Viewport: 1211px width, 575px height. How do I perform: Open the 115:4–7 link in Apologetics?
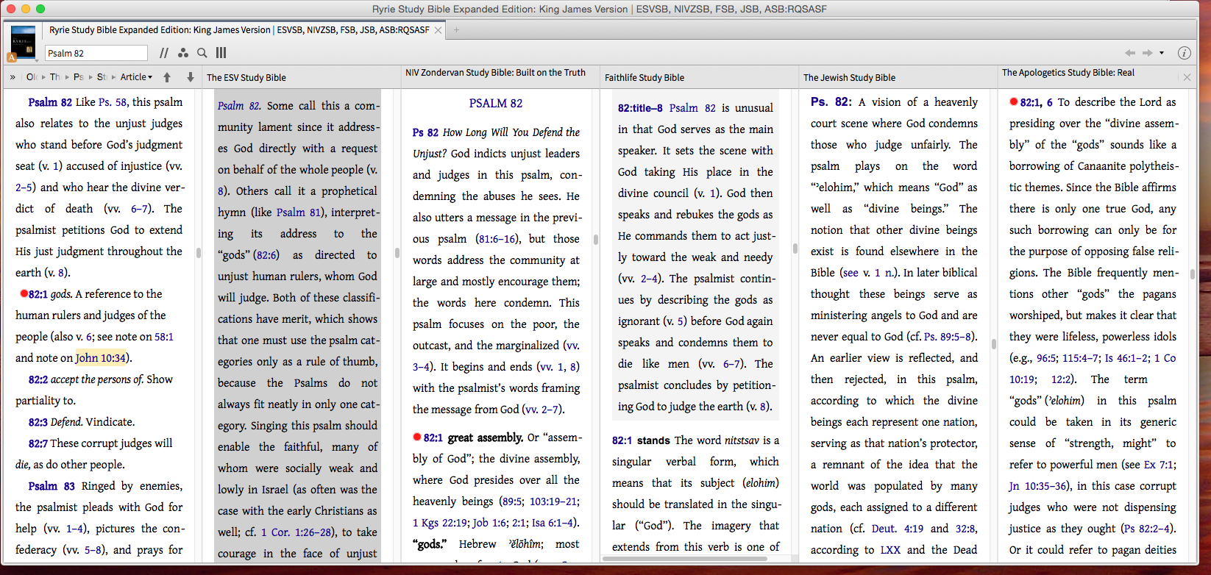click(x=1081, y=358)
